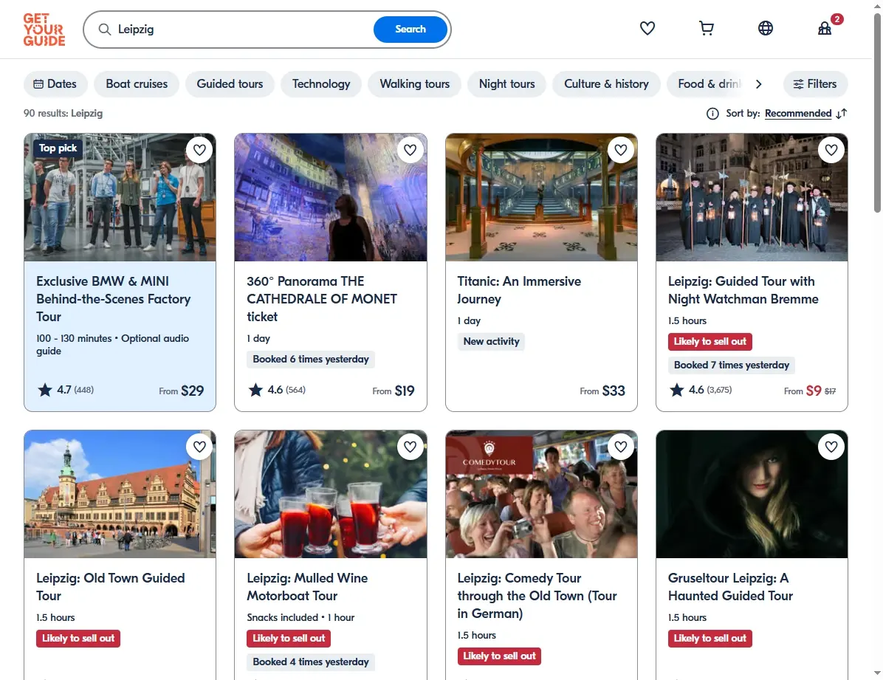Screen dimensions: 883x680
Task: Favorite the Gruseltour Haunted Guided Tour
Action: pyautogui.click(x=831, y=447)
